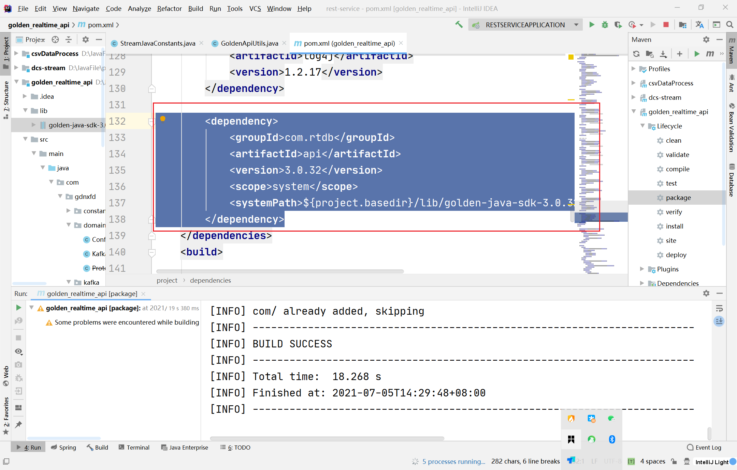Hide the Maven tool window
Viewport: 737px width, 470px height.
(x=720, y=40)
